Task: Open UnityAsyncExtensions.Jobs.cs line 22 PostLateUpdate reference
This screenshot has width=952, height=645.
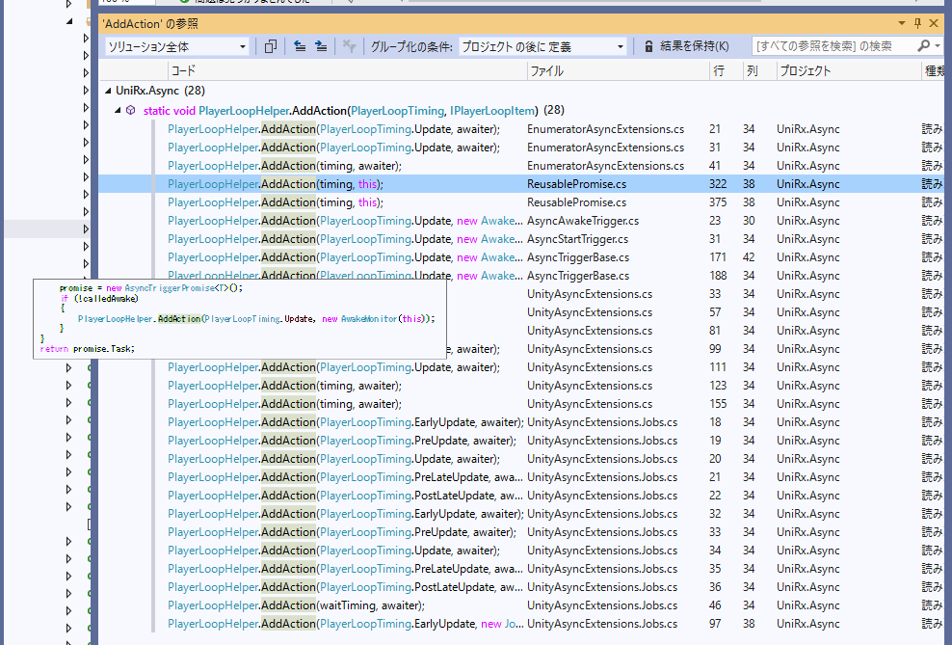Action: [521, 496]
